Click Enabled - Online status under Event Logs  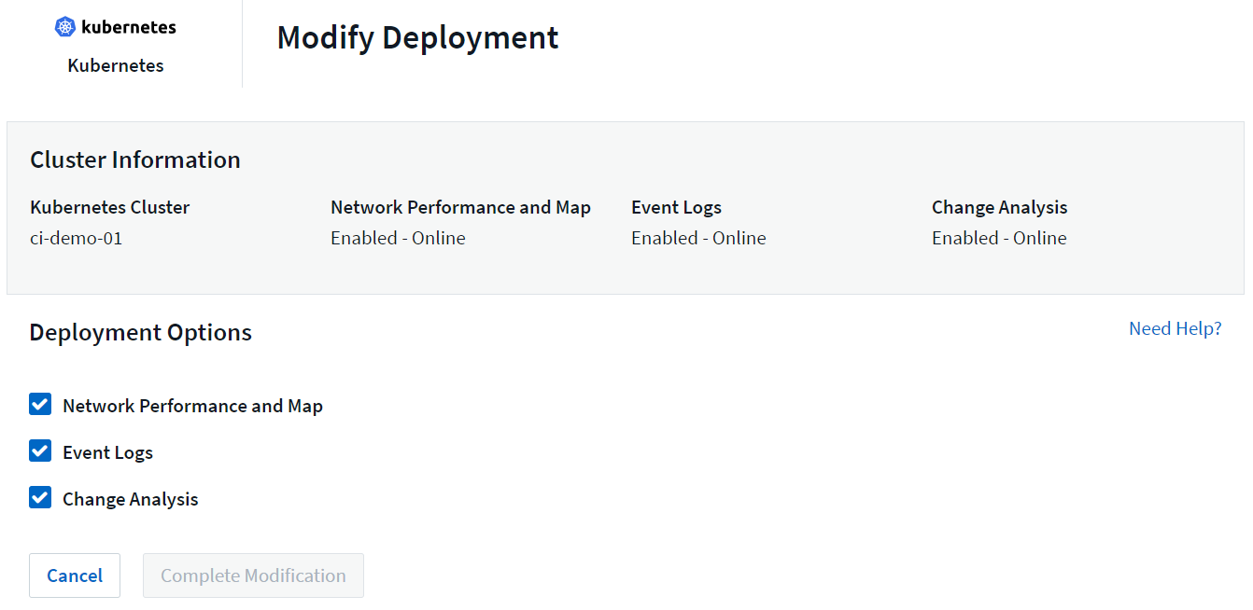[x=698, y=238]
